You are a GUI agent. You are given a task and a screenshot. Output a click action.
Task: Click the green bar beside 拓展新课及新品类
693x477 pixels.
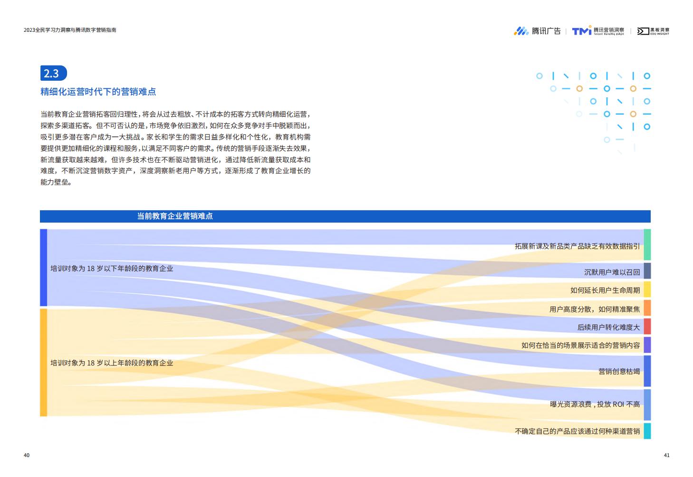point(647,244)
